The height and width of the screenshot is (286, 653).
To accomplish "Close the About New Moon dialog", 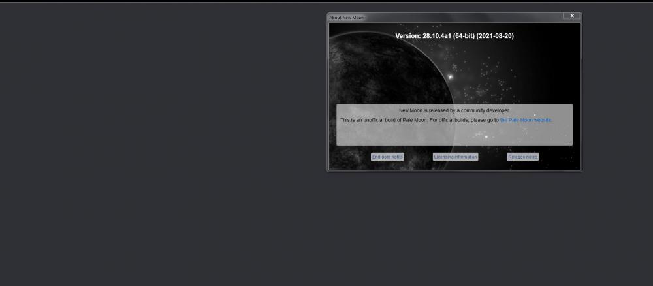I will (x=572, y=16).
